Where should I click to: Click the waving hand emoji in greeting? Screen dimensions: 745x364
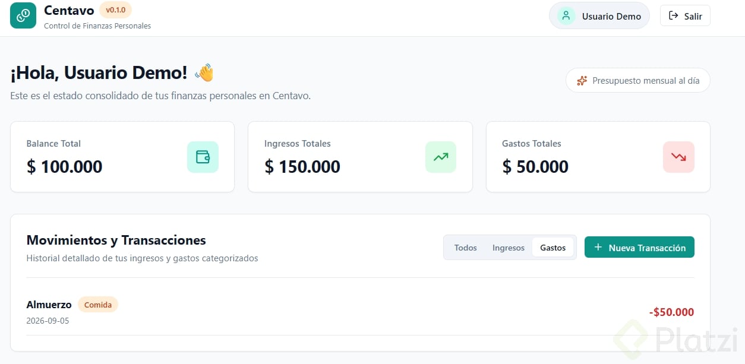[204, 73]
